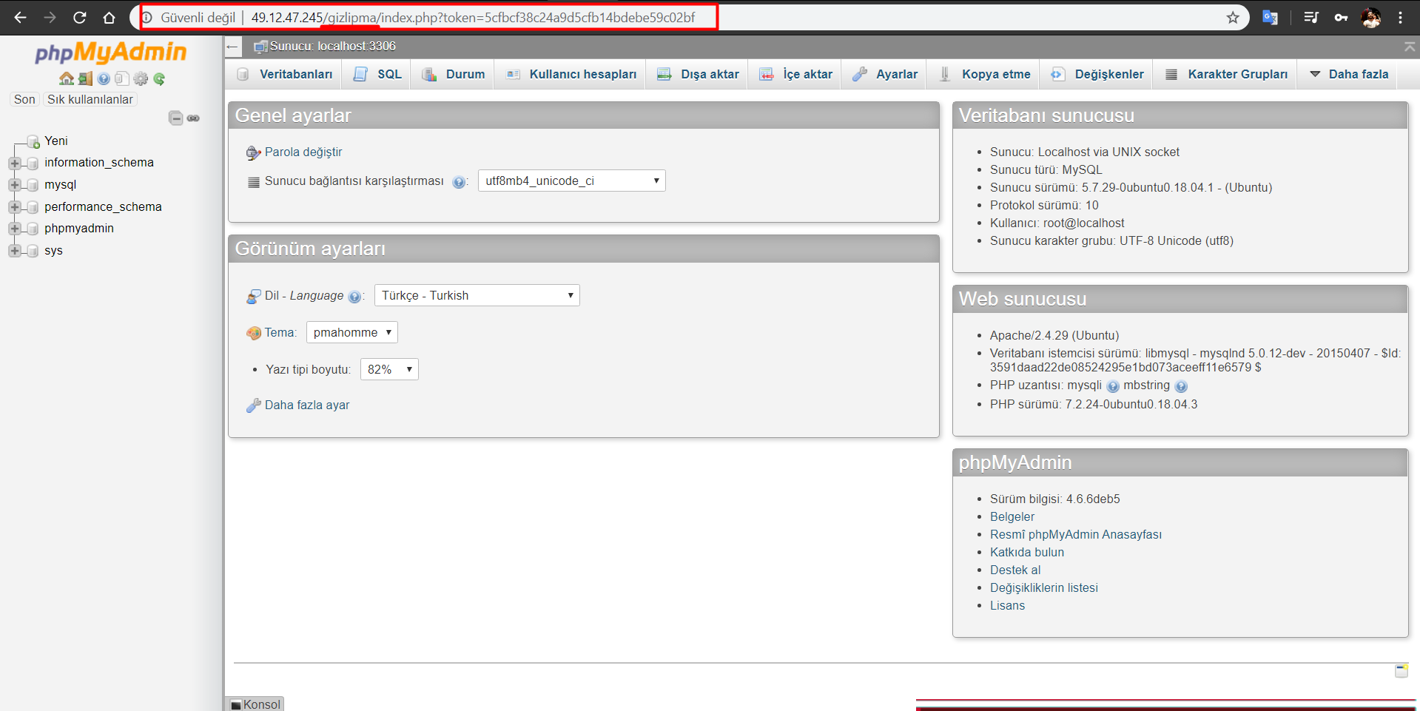
Task: Collapse the top menu with double-arrow icon
Action: coord(1409,47)
